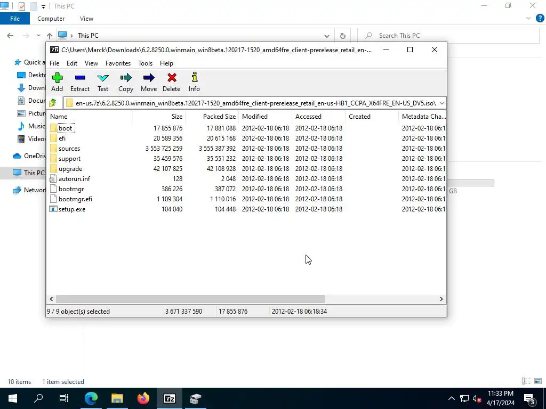Open the notification center icon
Image resolution: width=546 pixels, height=409 pixels.
tap(529, 398)
